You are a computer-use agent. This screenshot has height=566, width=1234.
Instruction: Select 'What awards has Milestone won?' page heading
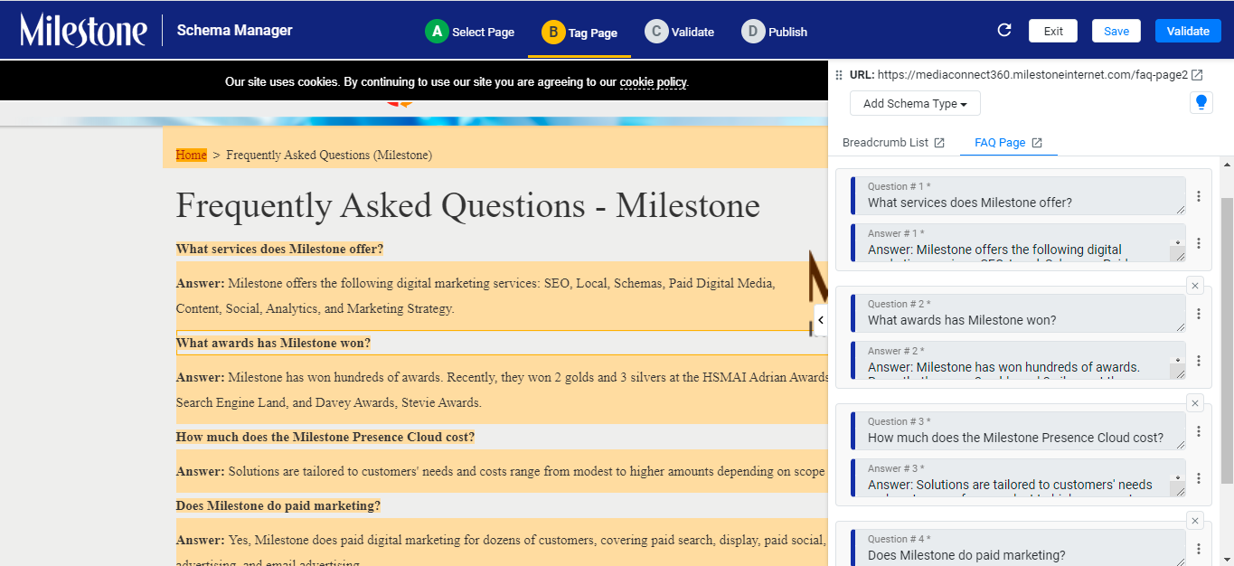(273, 343)
